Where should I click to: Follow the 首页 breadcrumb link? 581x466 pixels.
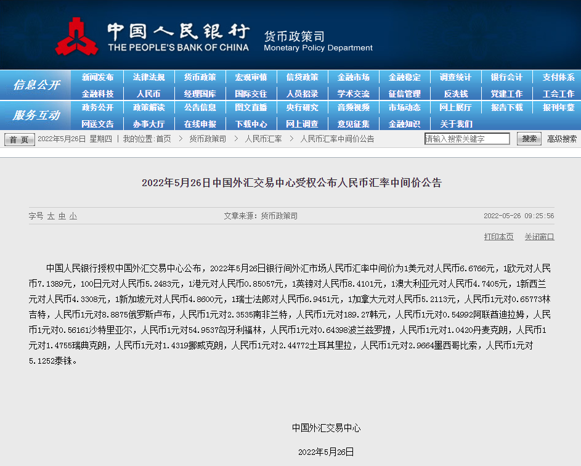163,139
